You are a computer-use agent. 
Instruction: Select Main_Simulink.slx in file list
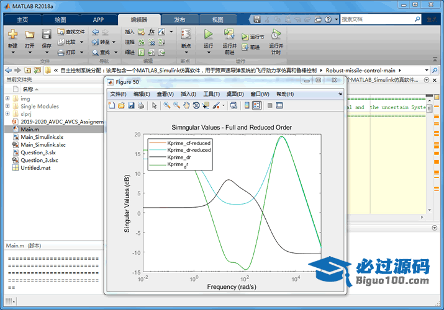(x=42, y=137)
